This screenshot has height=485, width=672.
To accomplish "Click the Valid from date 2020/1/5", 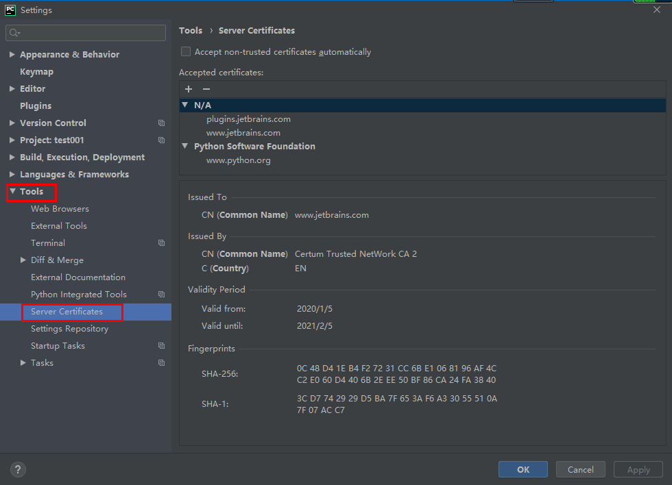I will [315, 309].
